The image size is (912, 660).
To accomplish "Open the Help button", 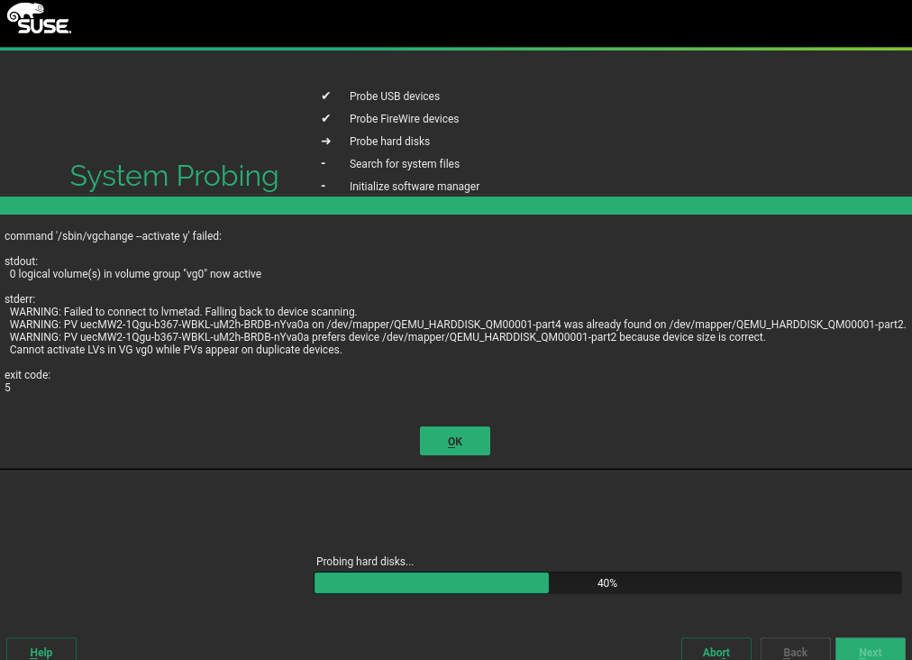I will (x=41, y=651).
